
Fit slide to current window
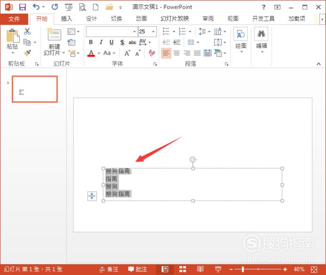[314, 270]
